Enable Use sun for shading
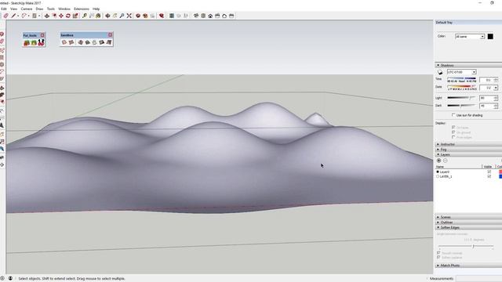The height and width of the screenshot is (282, 502). (x=453, y=115)
